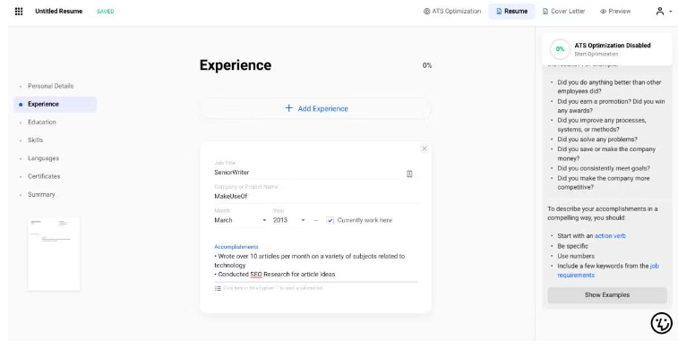The width and height of the screenshot is (678, 348).
Task: Click the Add Experience button
Action: 315,108
